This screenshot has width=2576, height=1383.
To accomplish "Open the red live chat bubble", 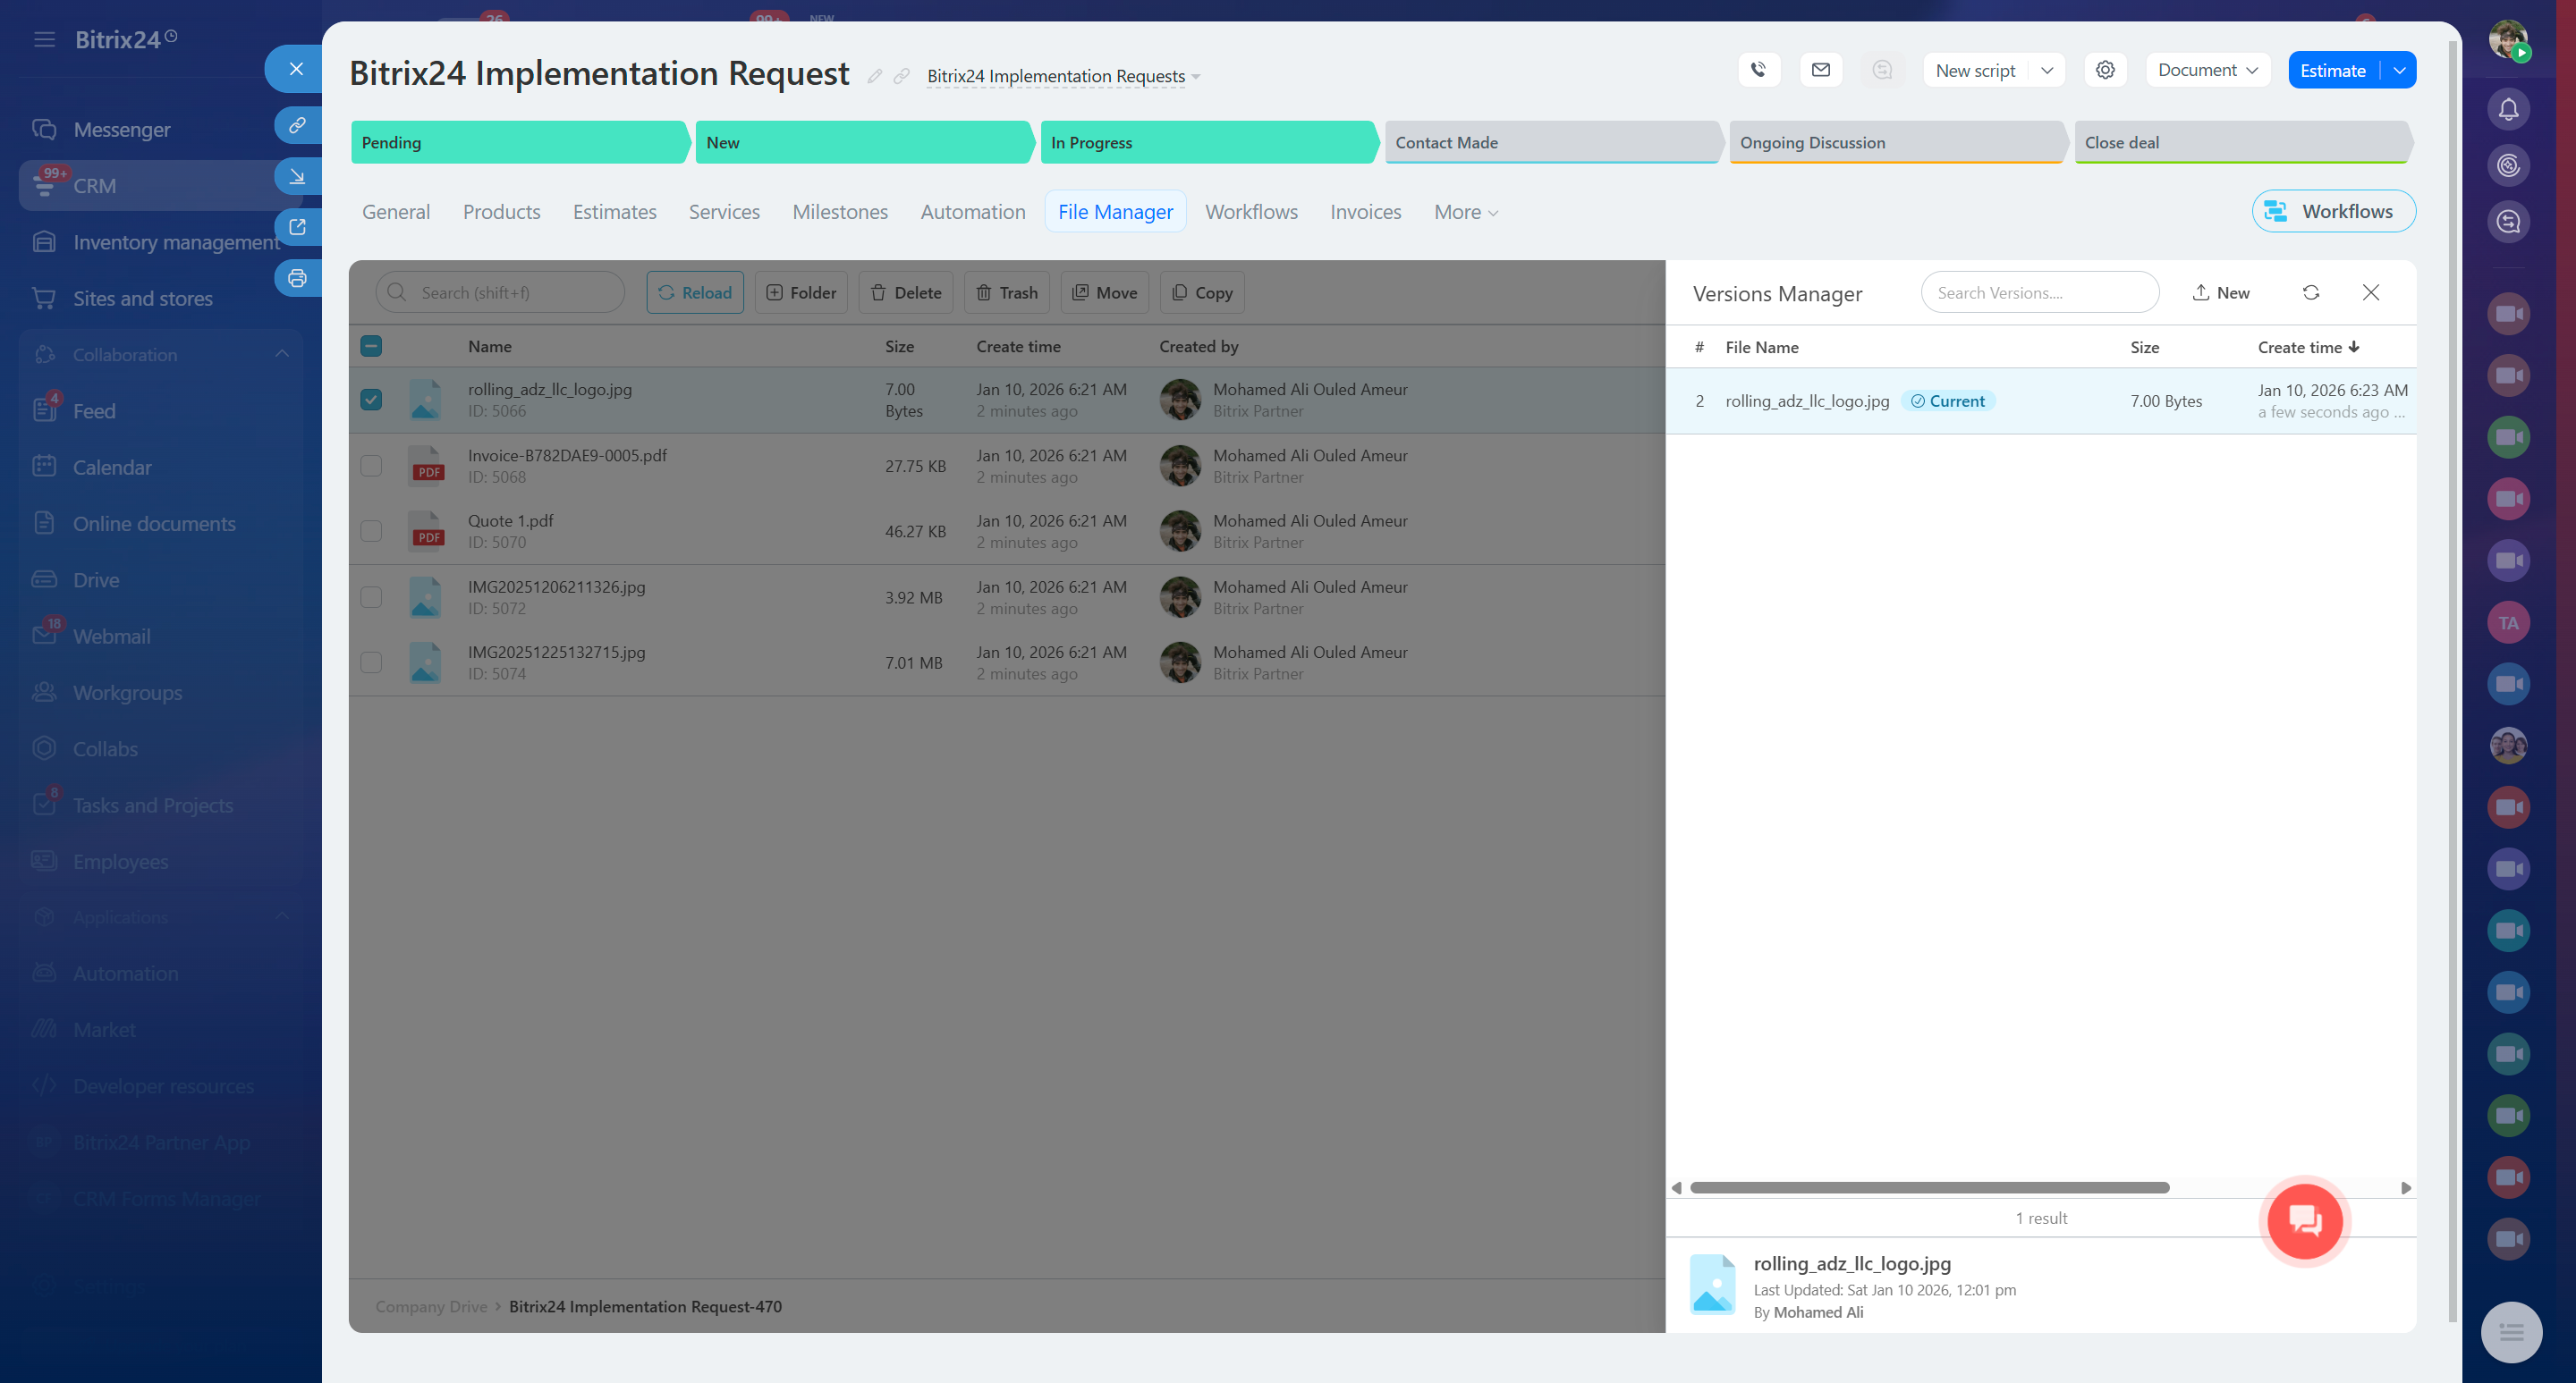I will [2305, 1220].
